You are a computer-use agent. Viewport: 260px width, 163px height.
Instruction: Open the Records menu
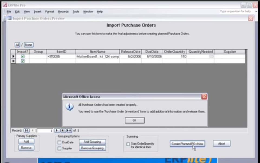[x=63, y=12]
